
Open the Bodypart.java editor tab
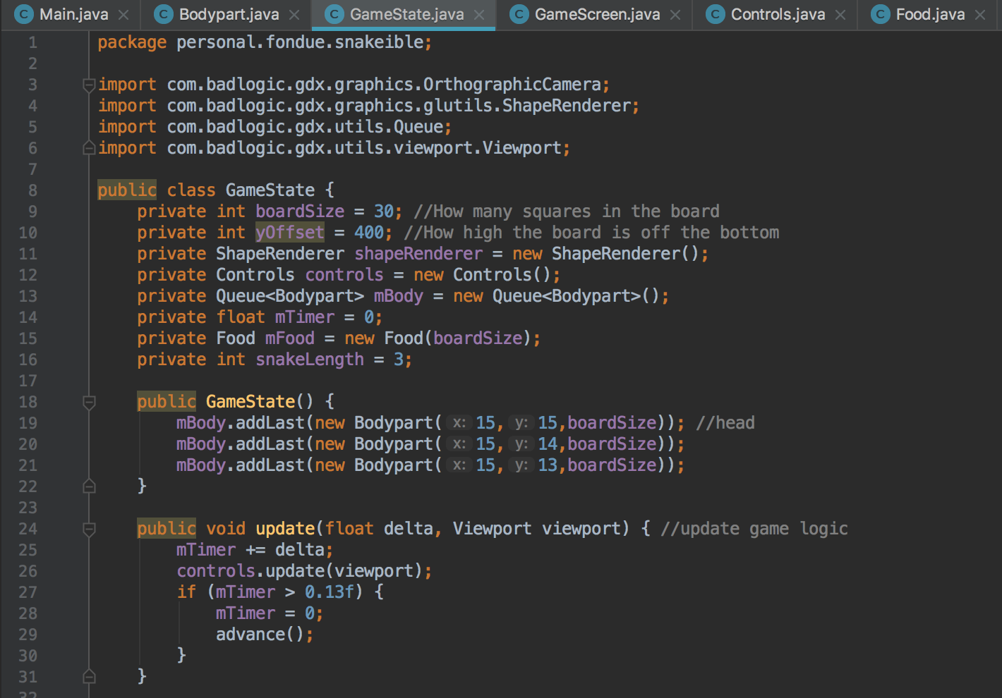pyautogui.click(x=227, y=14)
